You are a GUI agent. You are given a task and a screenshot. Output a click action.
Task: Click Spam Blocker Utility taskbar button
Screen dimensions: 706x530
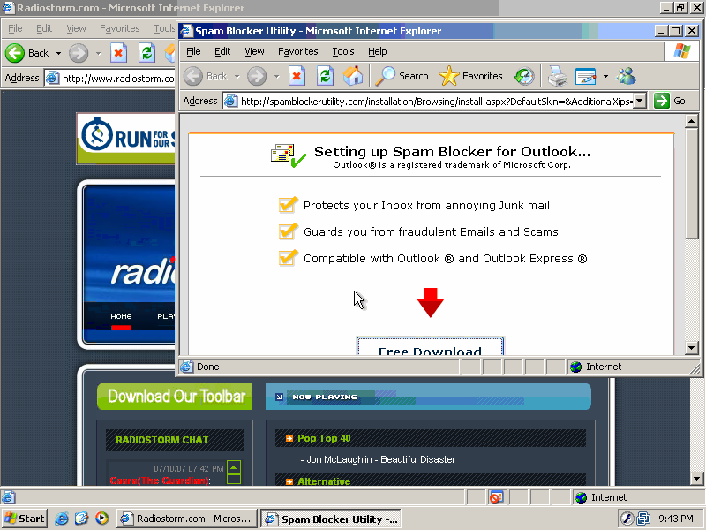331,519
